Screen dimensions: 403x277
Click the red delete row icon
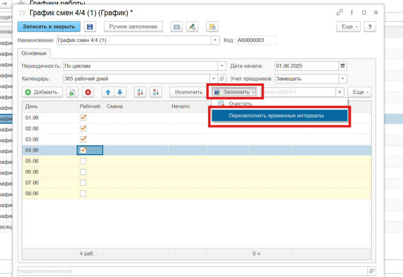[88, 92]
